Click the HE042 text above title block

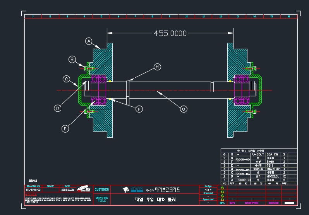click(33, 181)
